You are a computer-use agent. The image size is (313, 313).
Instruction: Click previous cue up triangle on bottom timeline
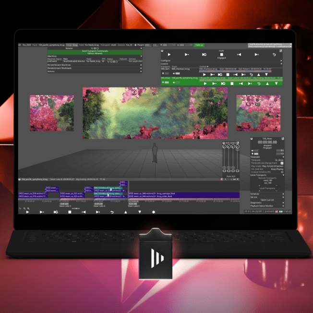[x=126, y=212]
